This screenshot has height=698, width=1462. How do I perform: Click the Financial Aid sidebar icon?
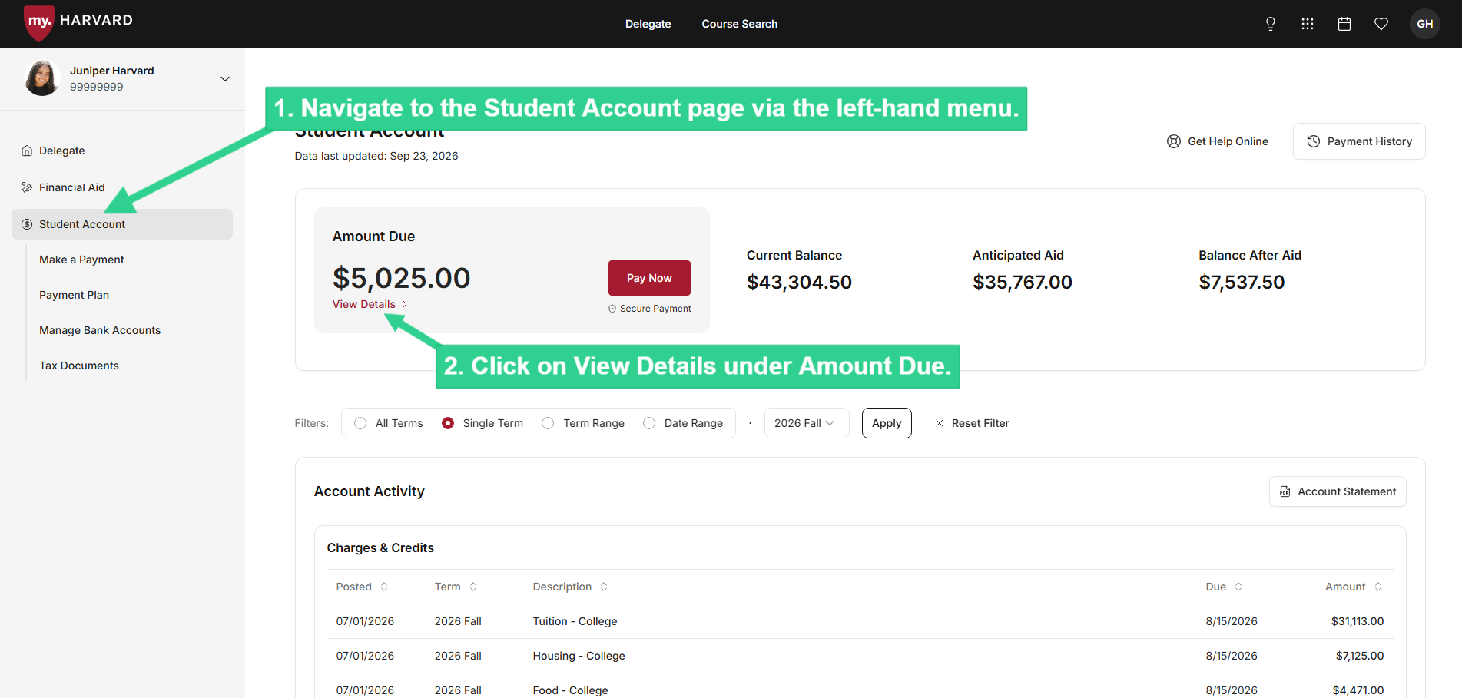click(x=27, y=187)
